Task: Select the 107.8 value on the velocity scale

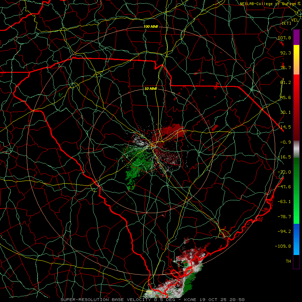Action: pos(284,38)
